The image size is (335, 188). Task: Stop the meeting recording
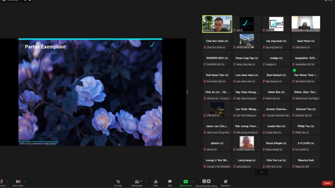tap(209, 181)
